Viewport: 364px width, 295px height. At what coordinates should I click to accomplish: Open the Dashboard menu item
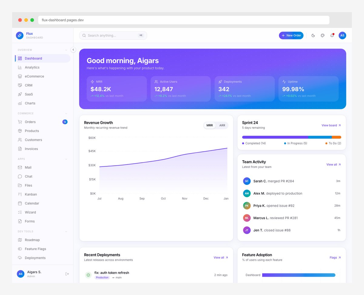coord(33,58)
